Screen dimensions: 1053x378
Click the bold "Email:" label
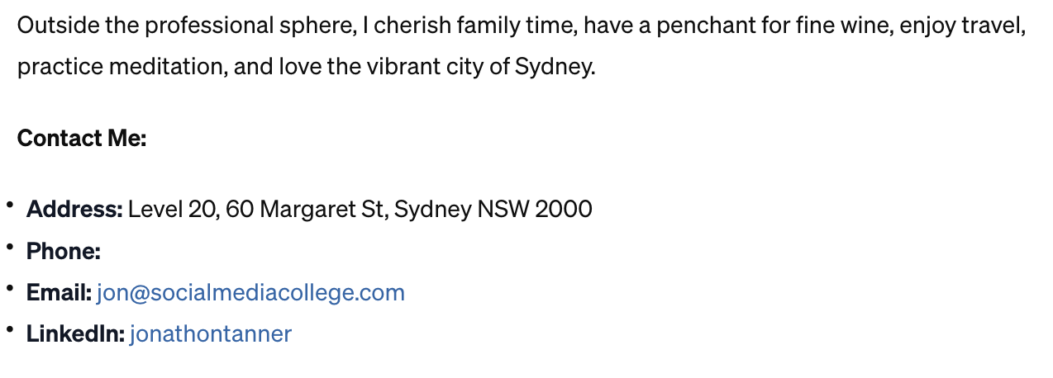coord(59,292)
